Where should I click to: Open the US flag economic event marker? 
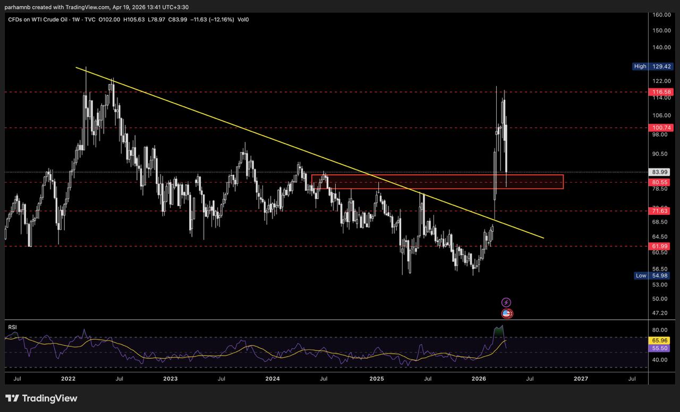coord(507,314)
